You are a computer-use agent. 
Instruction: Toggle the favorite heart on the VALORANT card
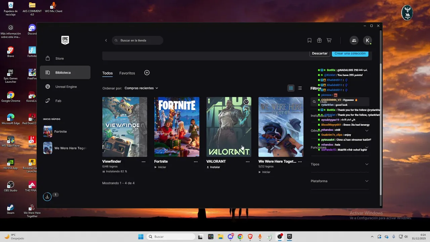pyautogui.click(x=246, y=102)
